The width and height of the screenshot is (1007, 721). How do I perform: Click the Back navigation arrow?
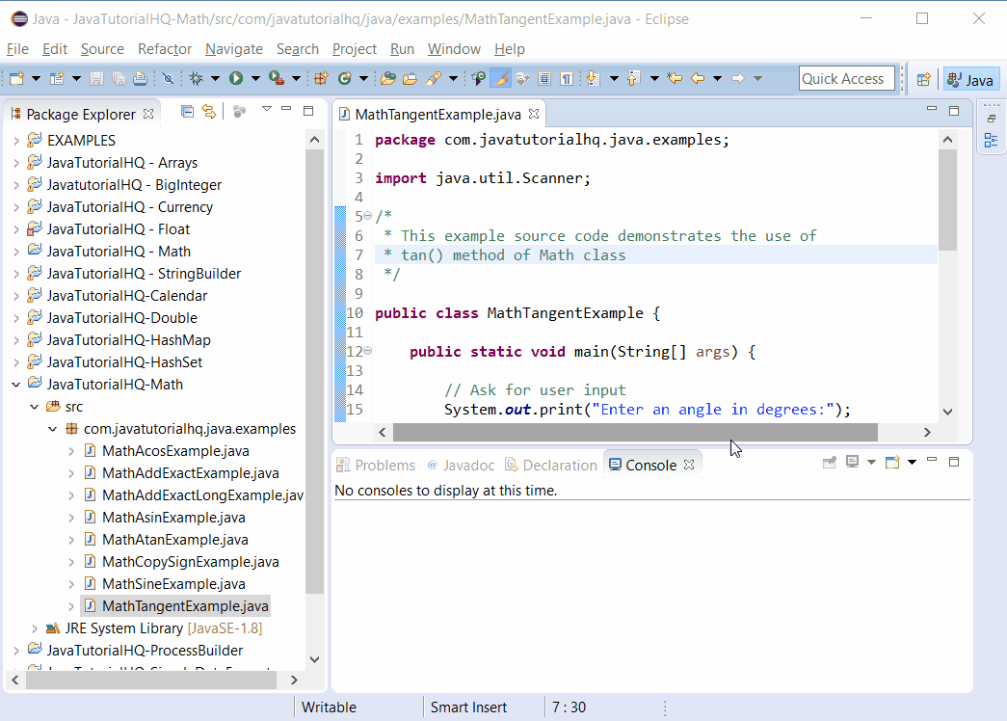[698, 78]
